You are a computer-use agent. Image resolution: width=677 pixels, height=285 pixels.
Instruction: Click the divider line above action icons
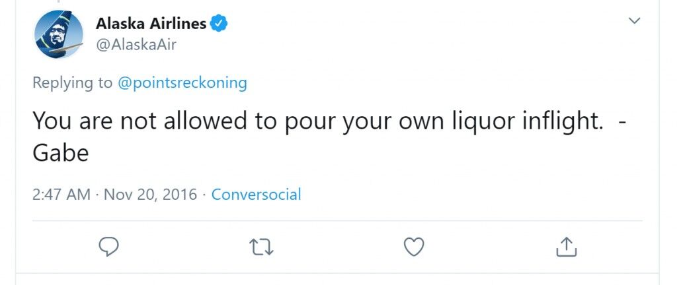(337, 221)
